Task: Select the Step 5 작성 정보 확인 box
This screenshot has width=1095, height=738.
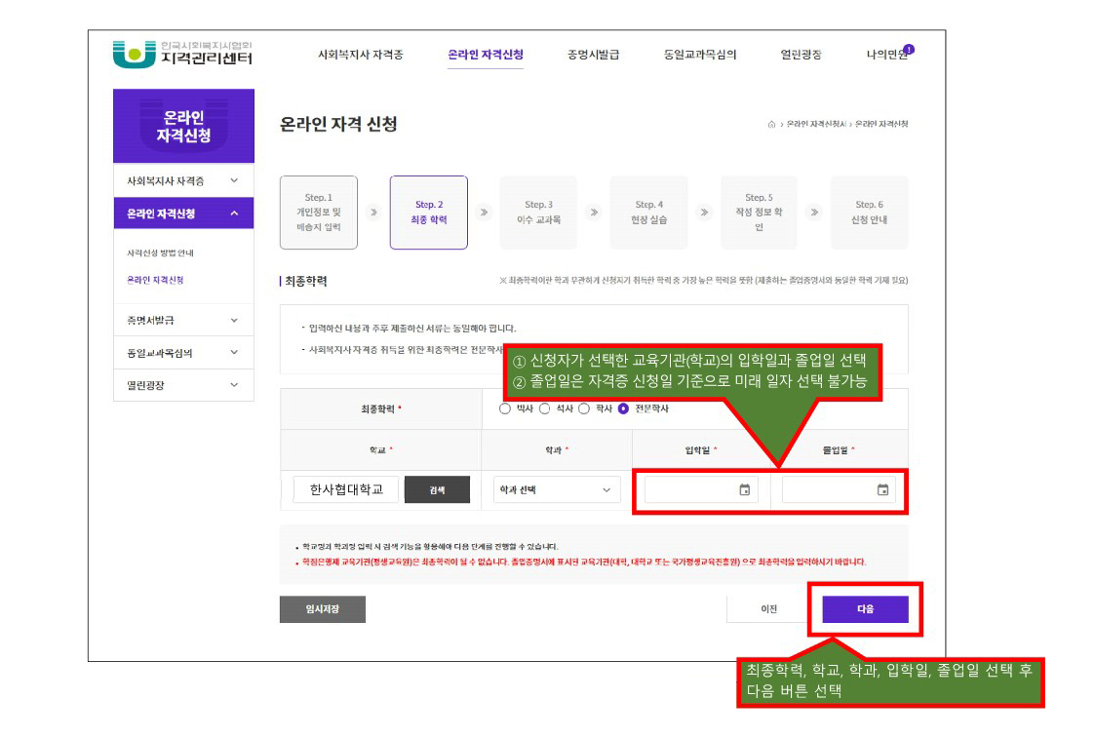Action: 760,213
